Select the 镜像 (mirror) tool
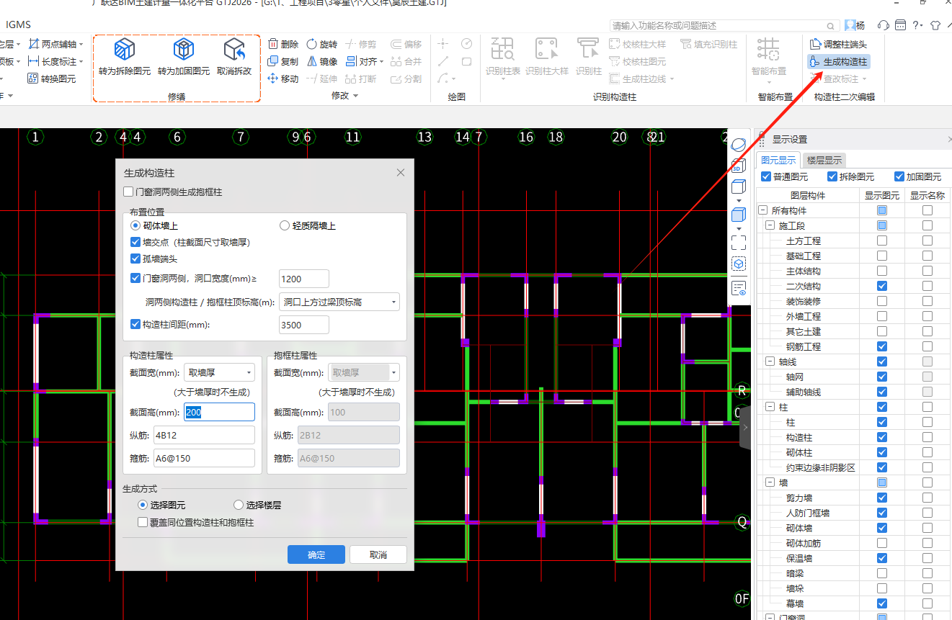The width and height of the screenshot is (952, 620). (321, 61)
